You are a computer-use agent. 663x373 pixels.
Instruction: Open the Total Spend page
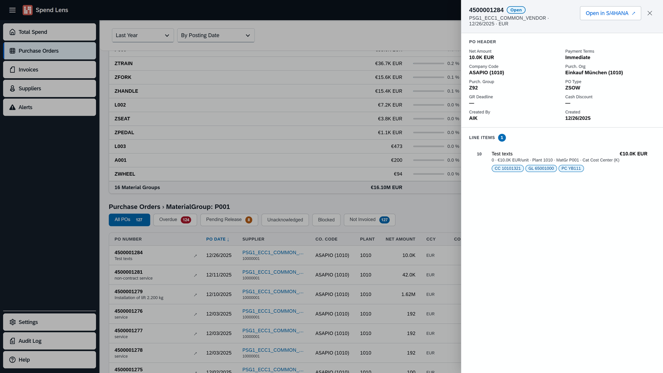coord(49,32)
